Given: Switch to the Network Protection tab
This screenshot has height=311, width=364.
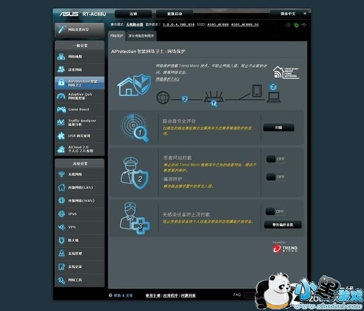Looking at the screenshot, I should (117, 36).
